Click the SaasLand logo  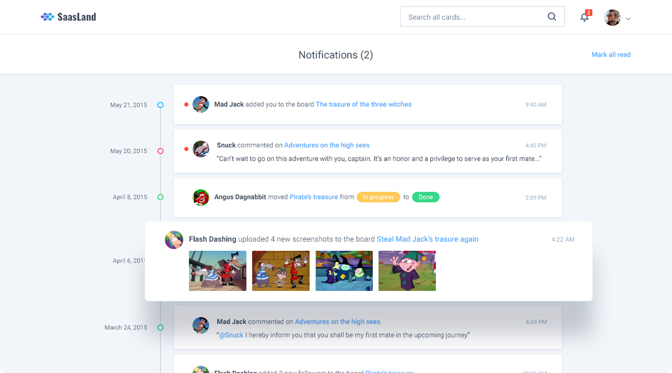tap(68, 17)
